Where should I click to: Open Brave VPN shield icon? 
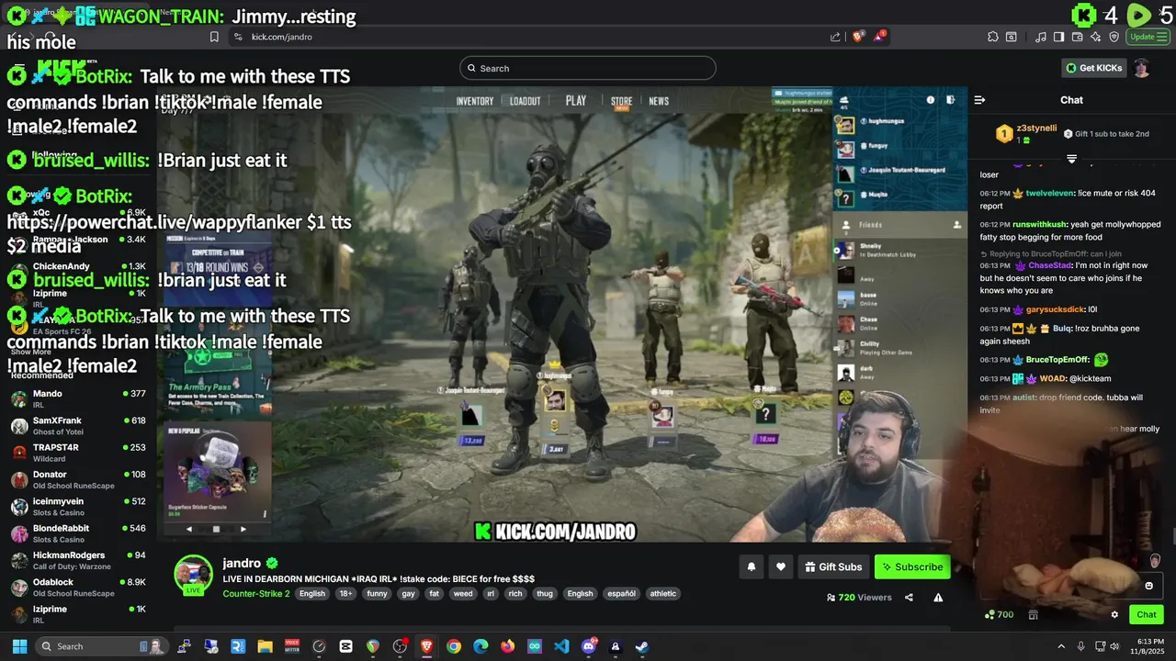[x=1114, y=37]
